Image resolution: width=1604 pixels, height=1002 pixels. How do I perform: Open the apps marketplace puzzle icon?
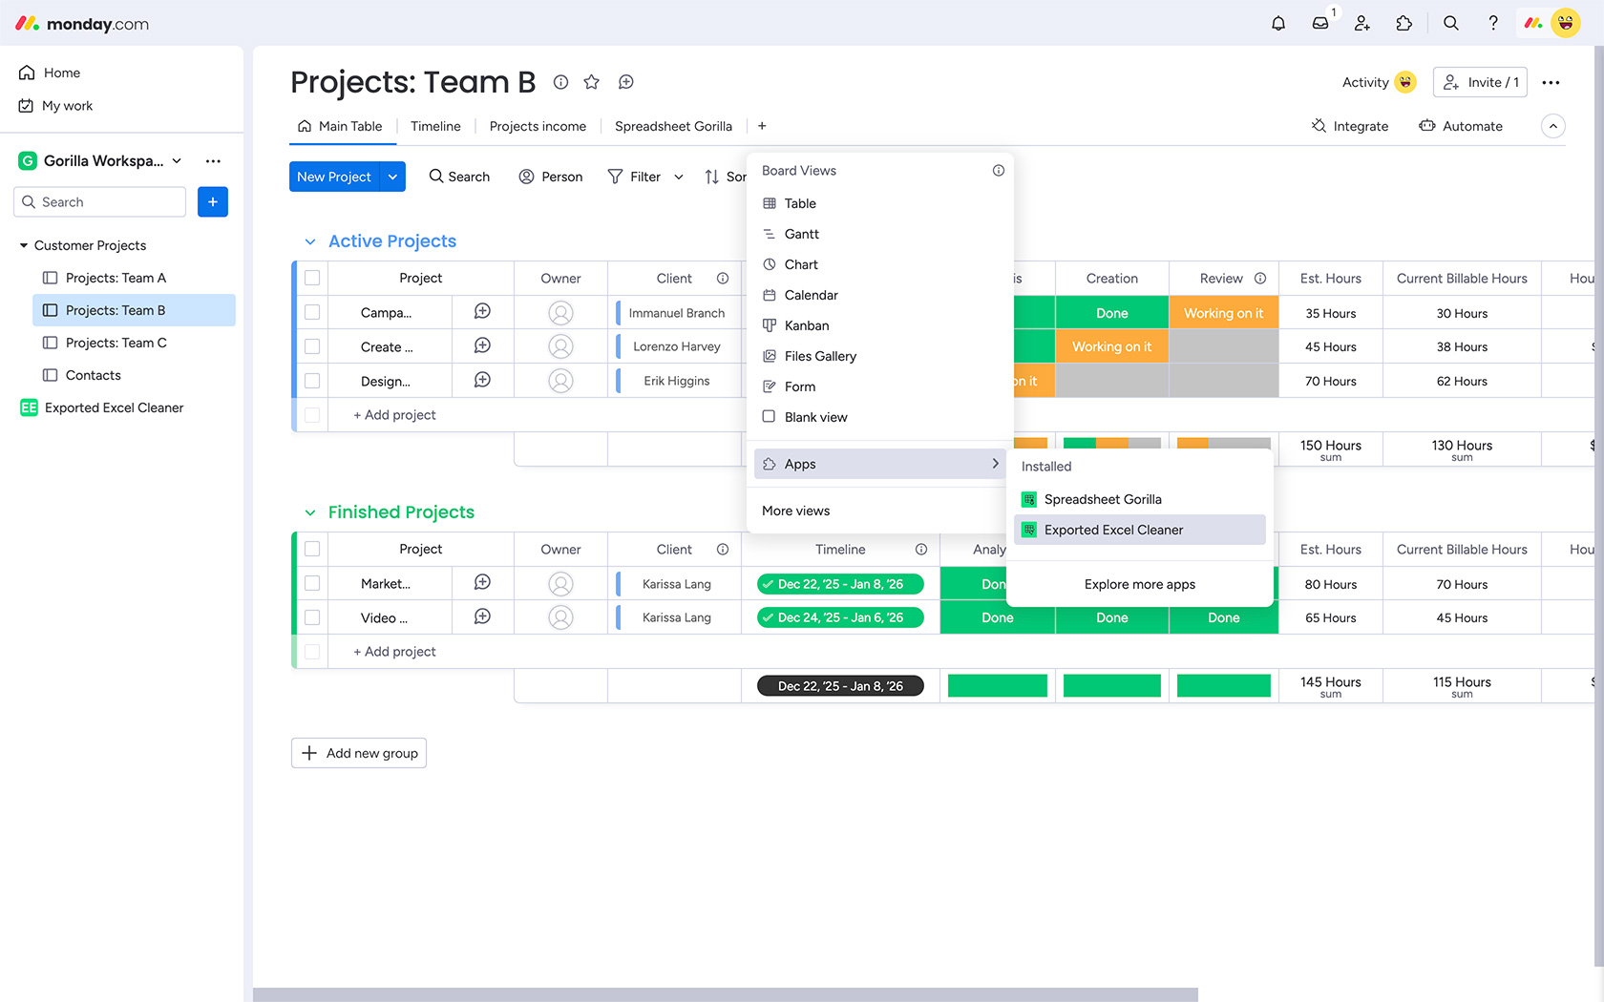pyautogui.click(x=1404, y=24)
